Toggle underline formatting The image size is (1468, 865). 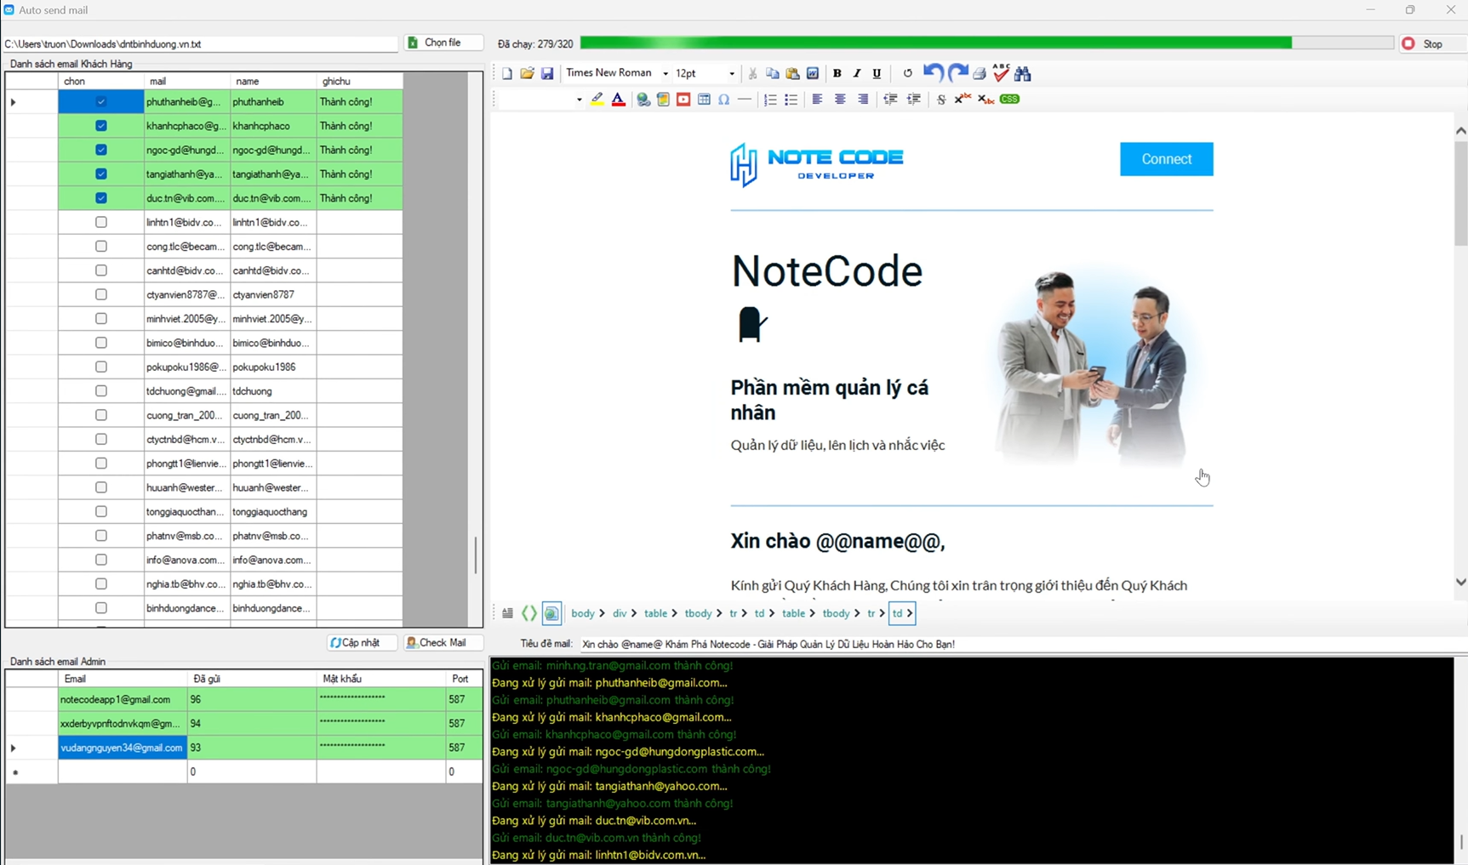tap(877, 74)
